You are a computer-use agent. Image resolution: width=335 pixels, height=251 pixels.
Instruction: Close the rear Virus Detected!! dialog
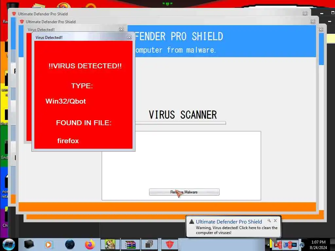click(121, 29)
